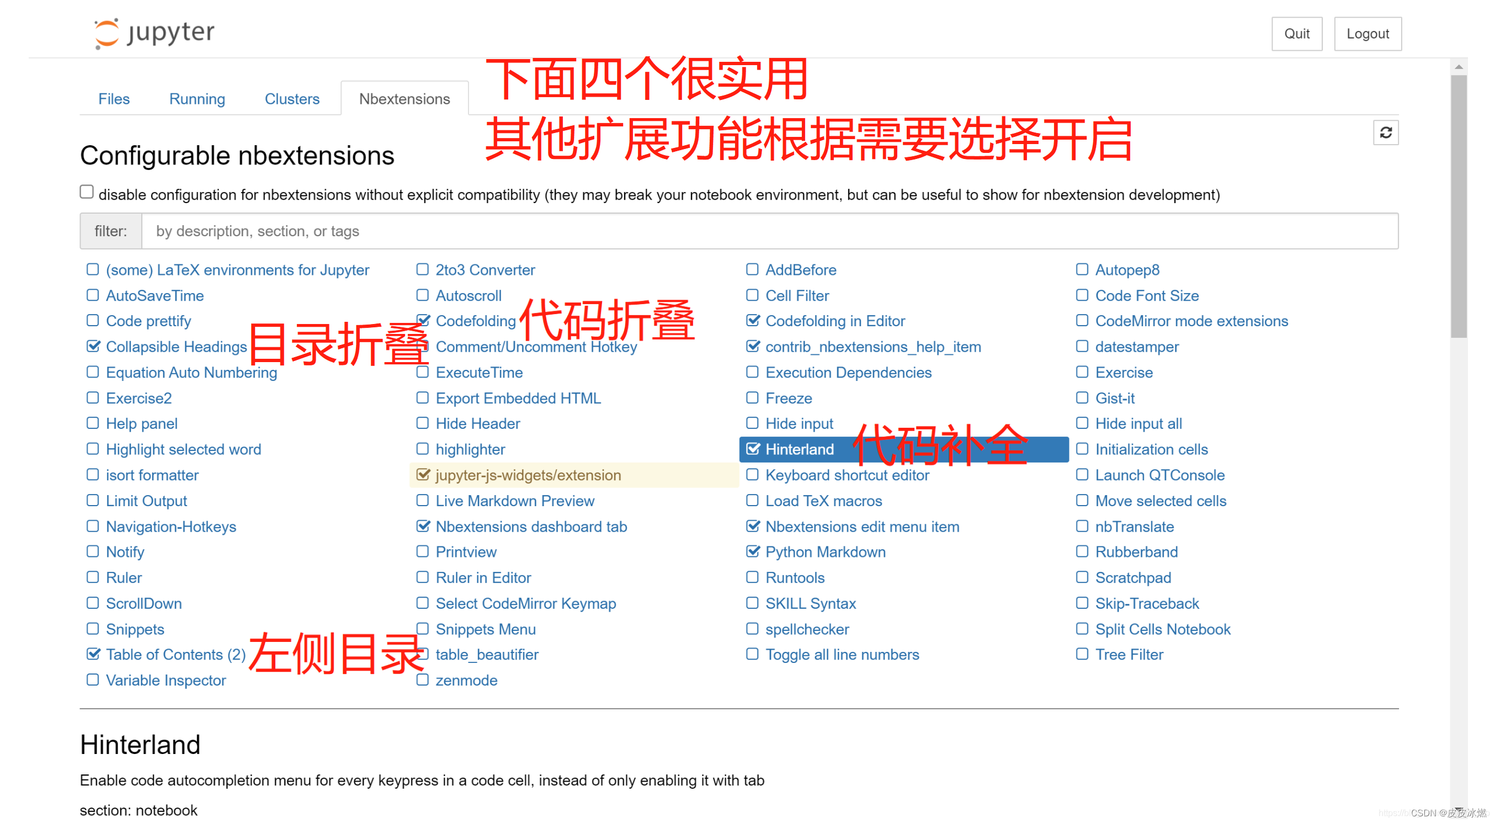Click the Nbextensions tab

point(404,99)
